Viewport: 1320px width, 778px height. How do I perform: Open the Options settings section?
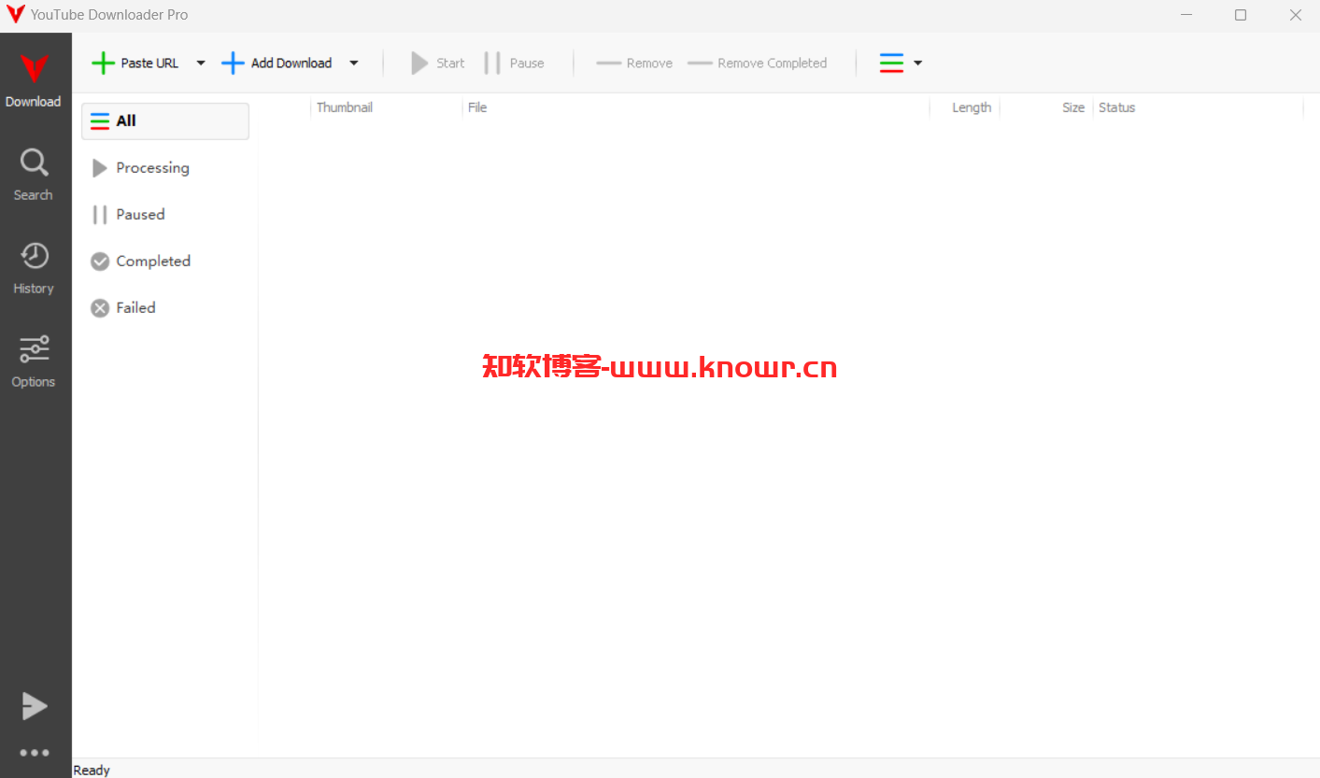(35, 361)
